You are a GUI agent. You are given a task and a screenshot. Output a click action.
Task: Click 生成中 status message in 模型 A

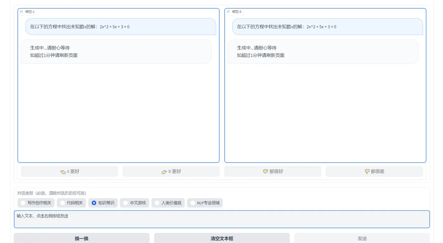click(x=116, y=52)
